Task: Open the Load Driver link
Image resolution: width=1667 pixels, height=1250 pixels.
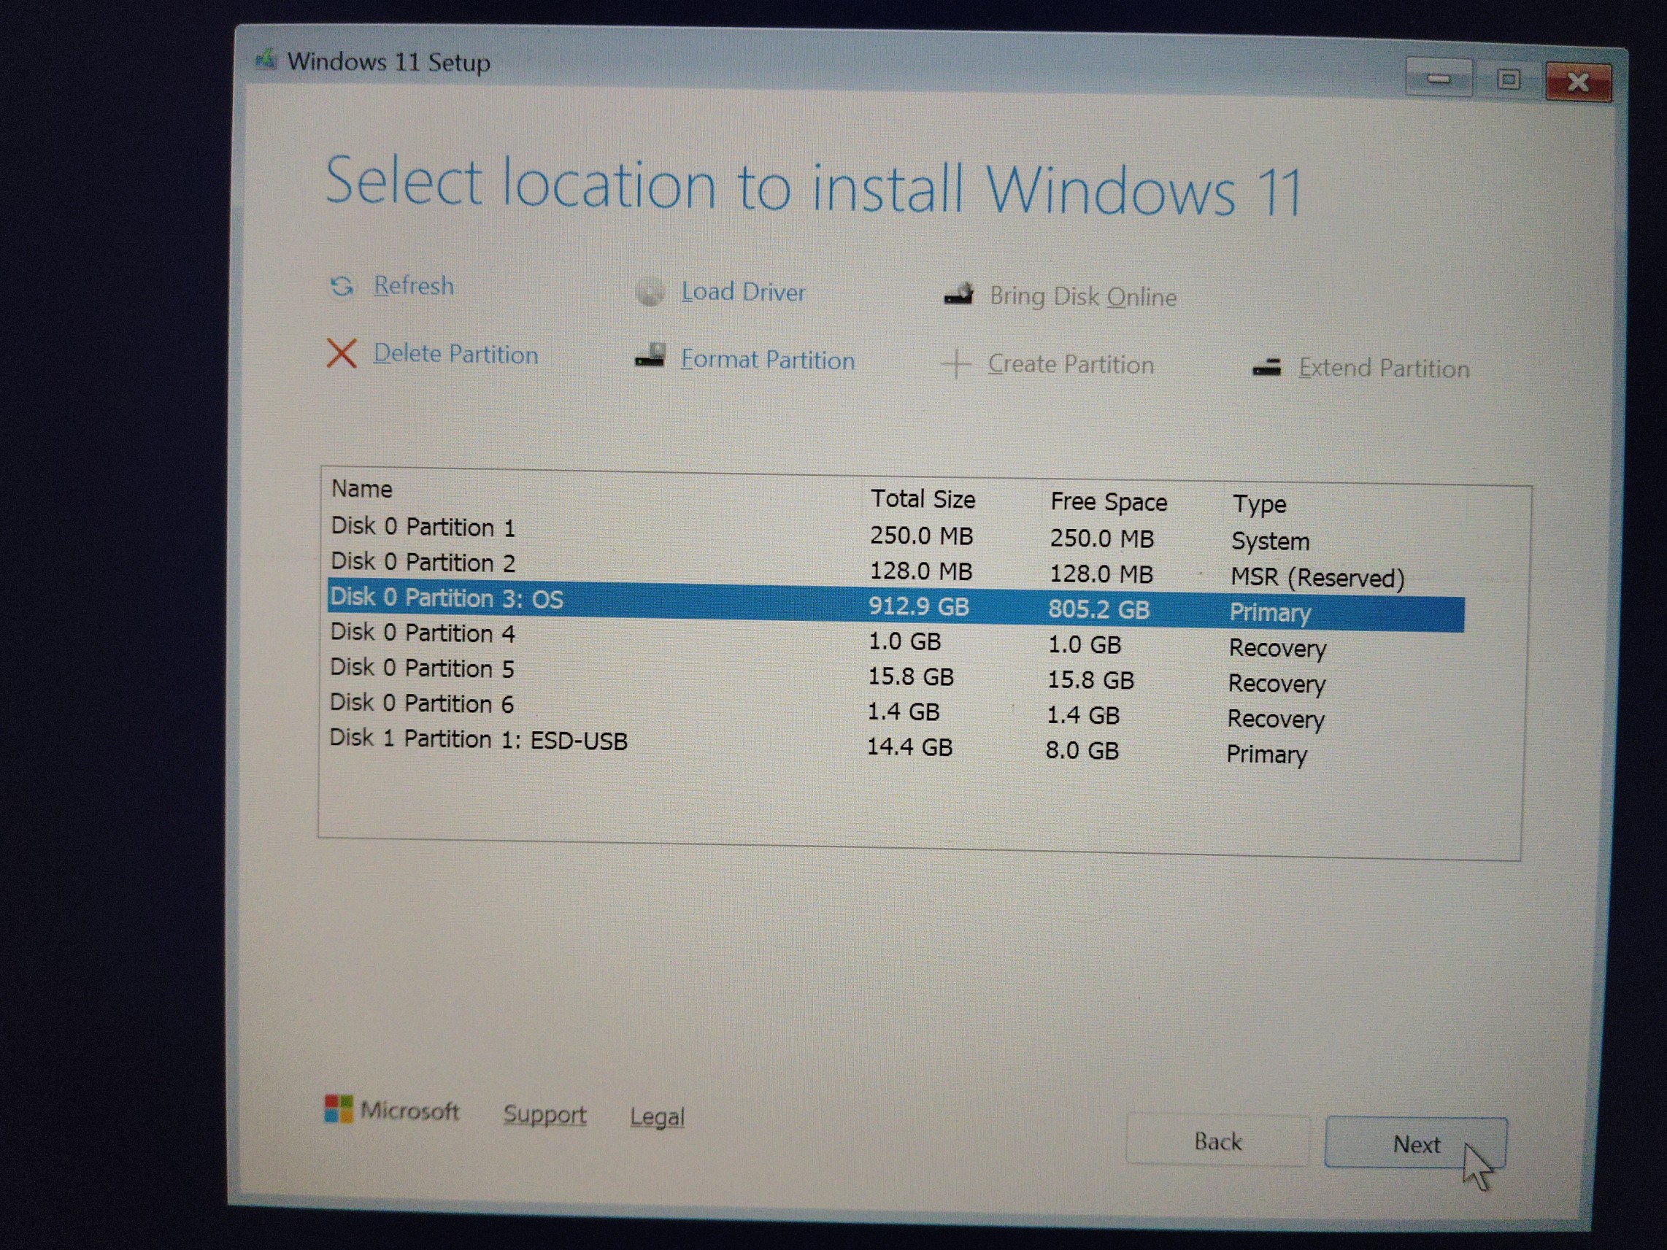Action: [743, 292]
